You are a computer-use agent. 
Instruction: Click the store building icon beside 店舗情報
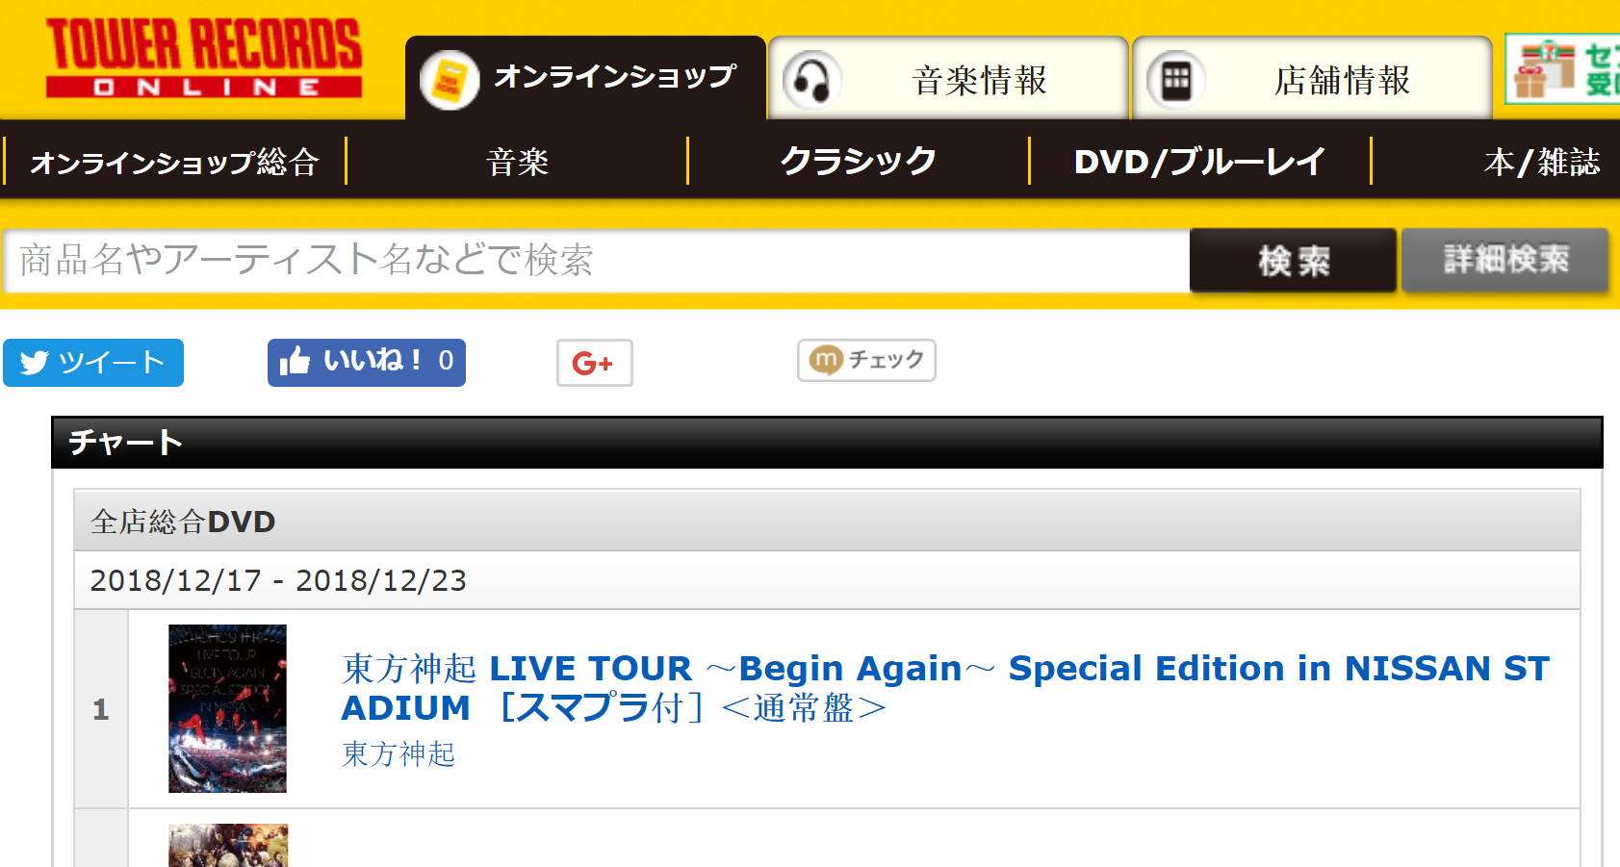1175,80
